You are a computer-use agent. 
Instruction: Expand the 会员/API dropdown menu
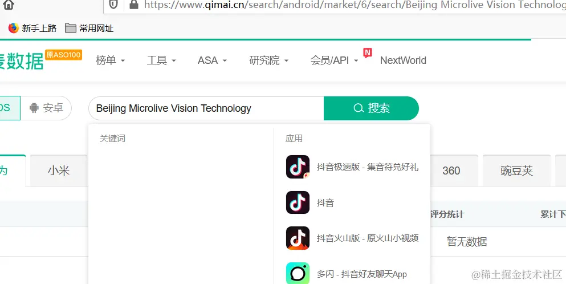(334, 60)
